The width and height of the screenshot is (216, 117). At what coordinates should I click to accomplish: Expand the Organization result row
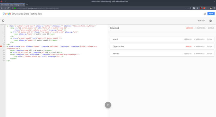click(x=162, y=46)
